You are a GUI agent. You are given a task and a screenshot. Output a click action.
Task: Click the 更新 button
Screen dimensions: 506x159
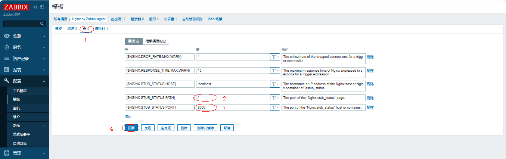131,128
